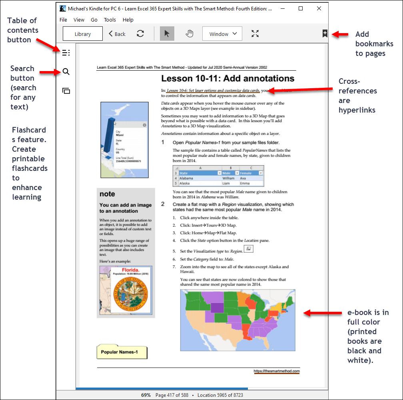403x400 pixels.
Task: Open the File menu
Action: pos(63,20)
